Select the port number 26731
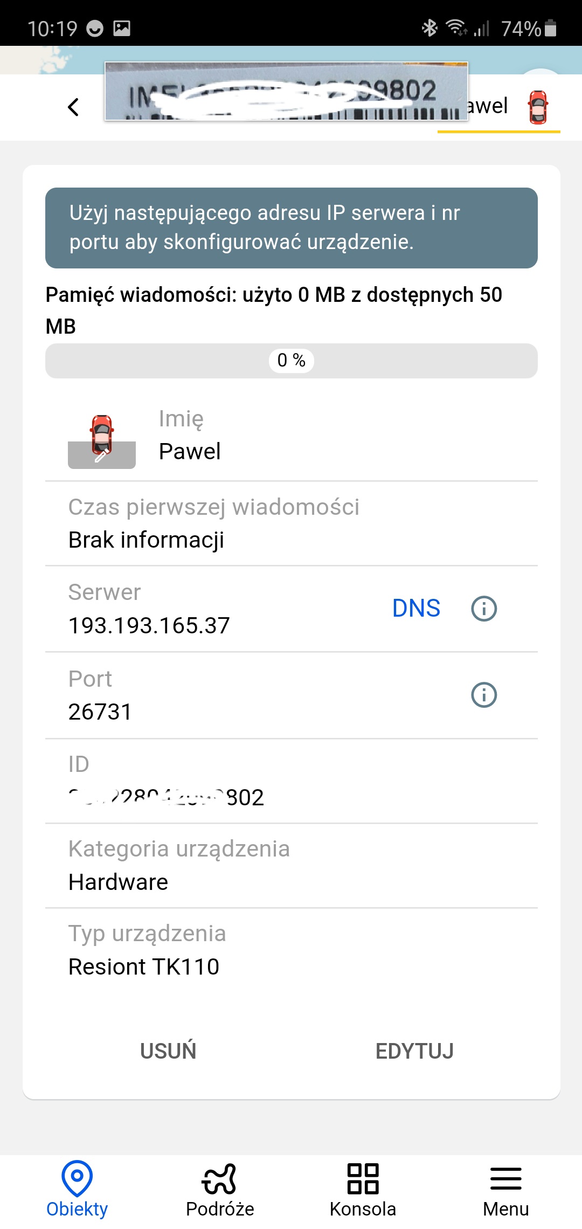Image resolution: width=582 pixels, height=1229 pixels. pos(100,712)
